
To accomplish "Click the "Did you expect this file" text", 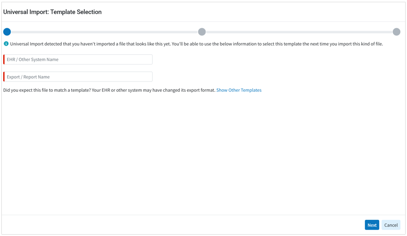I will coord(109,90).
